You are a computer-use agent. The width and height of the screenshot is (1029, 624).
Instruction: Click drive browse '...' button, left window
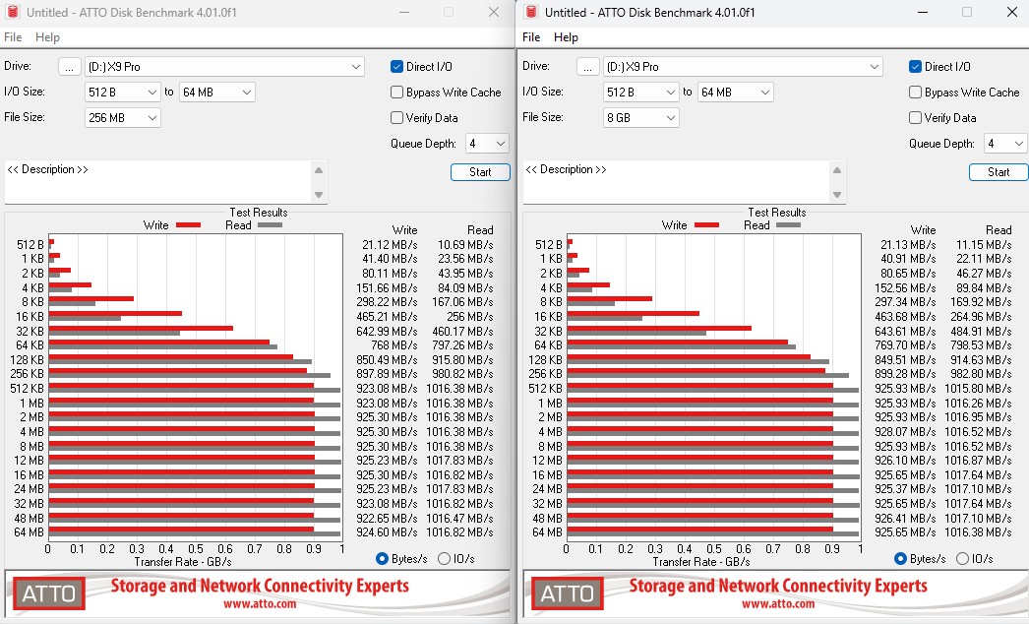tap(70, 67)
